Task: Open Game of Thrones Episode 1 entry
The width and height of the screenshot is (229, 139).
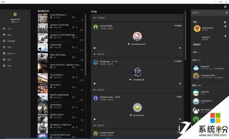Action: pyautogui.click(x=60, y=68)
